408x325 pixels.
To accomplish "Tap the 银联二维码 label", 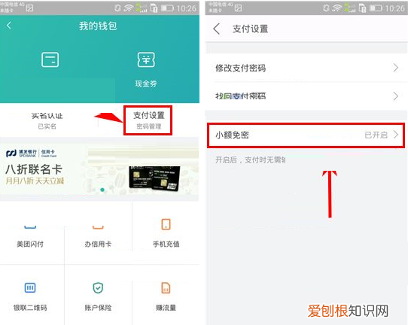I will coord(30,308).
